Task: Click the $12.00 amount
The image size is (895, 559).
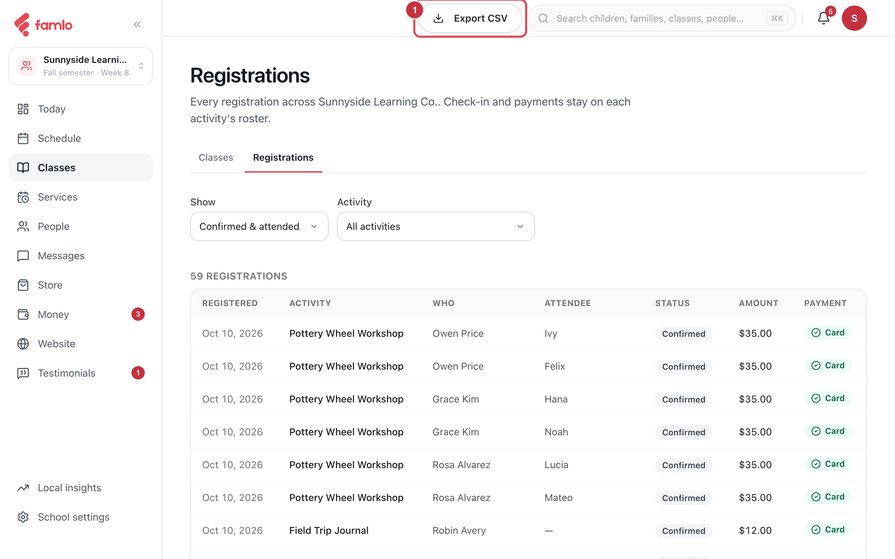Action: coord(755,531)
